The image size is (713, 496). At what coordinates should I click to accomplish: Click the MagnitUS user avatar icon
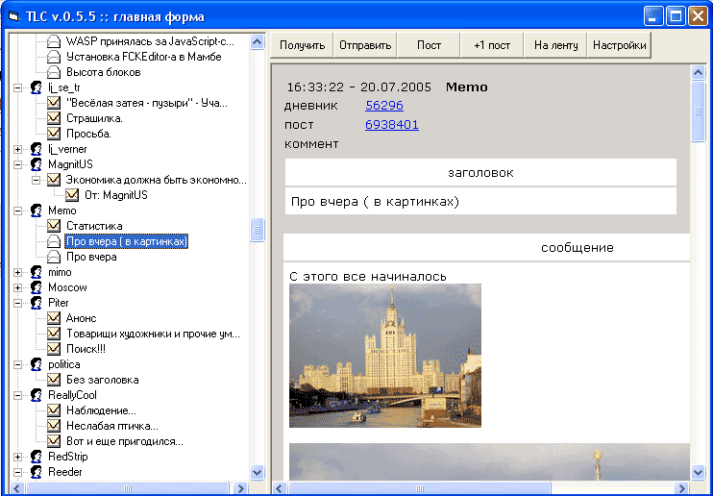[36, 164]
